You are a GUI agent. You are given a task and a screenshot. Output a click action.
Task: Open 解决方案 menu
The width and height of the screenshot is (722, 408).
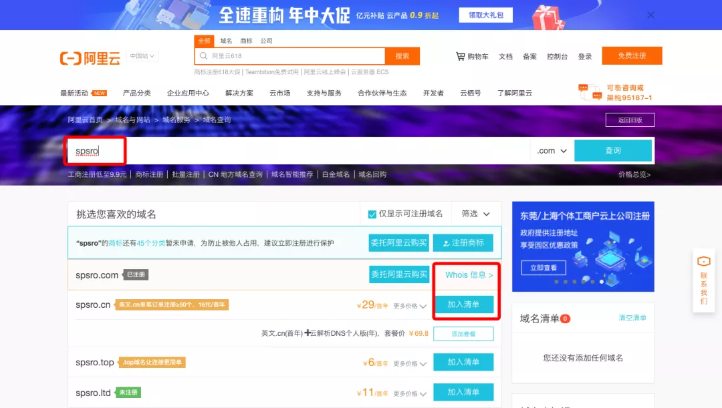[239, 93]
